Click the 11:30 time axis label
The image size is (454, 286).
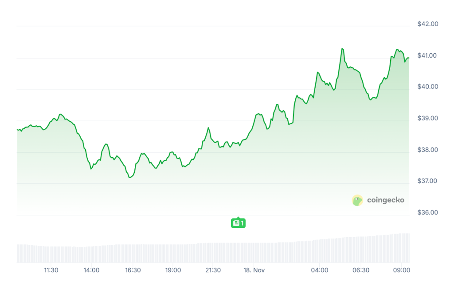coord(51,270)
